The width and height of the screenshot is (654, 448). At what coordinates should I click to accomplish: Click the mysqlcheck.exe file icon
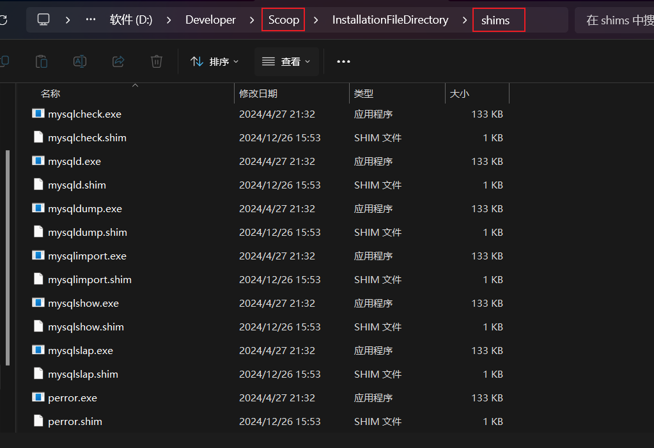point(38,114)
